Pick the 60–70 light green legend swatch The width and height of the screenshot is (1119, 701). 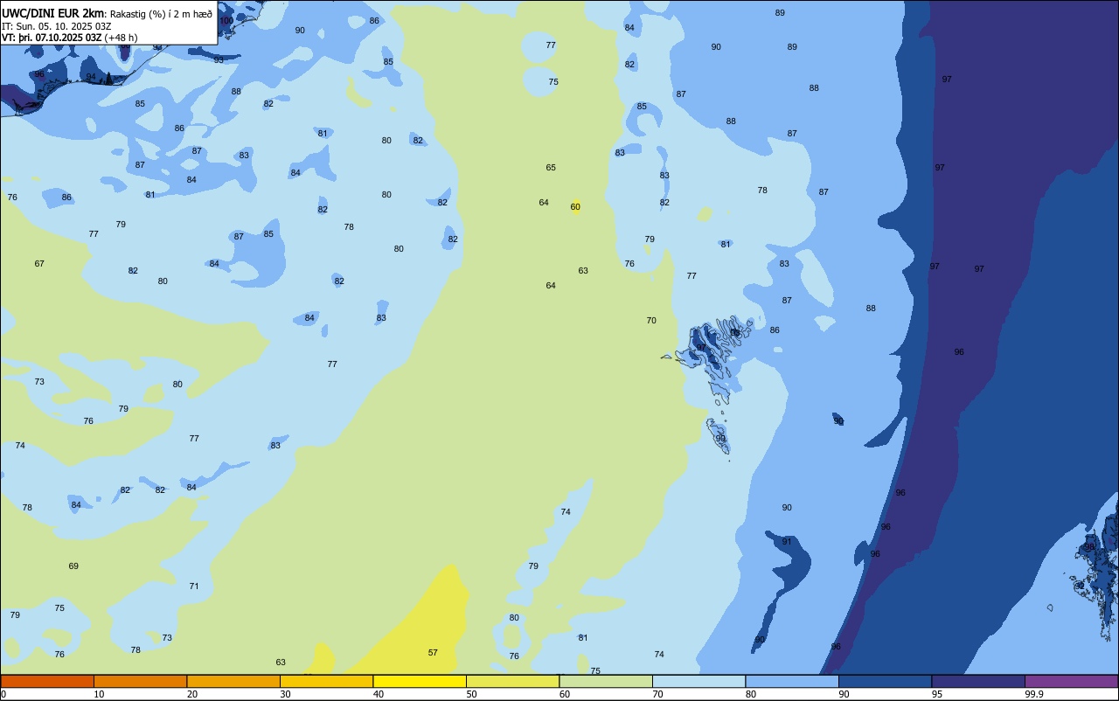coord(606,681)
